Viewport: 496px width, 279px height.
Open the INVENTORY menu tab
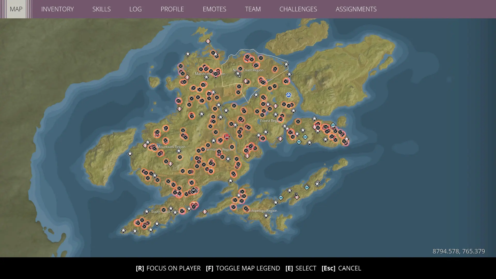58,9
